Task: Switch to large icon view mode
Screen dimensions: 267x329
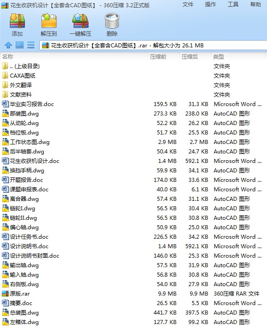Action: [x=19, y=45]
